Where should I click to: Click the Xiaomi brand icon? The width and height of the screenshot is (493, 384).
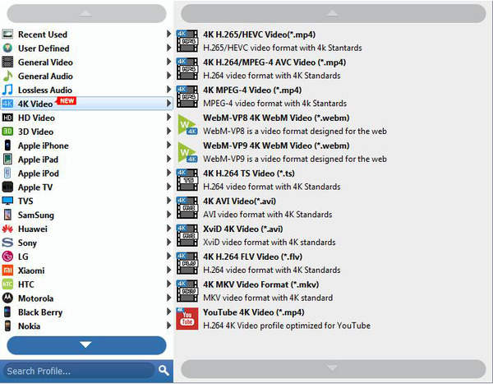pyautogui.click(x=7, y=271)
